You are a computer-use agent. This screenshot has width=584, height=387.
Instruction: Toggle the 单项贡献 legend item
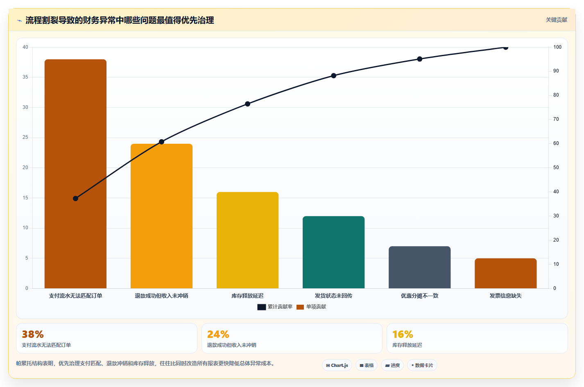click(311, 307)
